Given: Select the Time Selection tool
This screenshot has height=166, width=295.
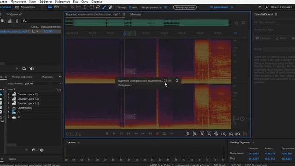Looking at the screenshot, I should [x=85, y=7].
